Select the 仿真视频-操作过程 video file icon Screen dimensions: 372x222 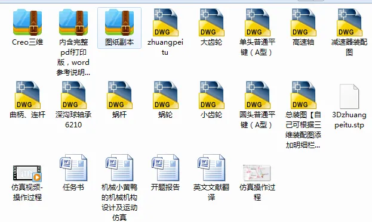[27, 173]
